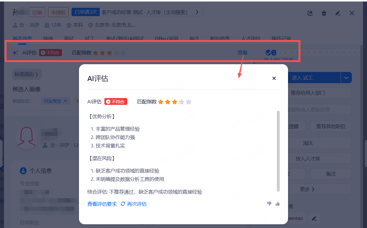Click the 放入人才库 button
The height and width of the screenshot is (228, 367).
[x=320, y=159]
